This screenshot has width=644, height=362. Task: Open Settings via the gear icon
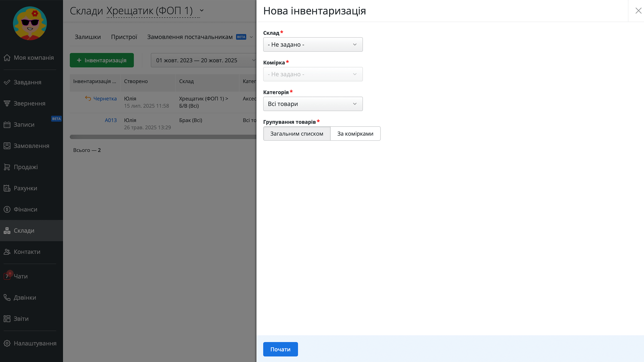coord(7,343)
